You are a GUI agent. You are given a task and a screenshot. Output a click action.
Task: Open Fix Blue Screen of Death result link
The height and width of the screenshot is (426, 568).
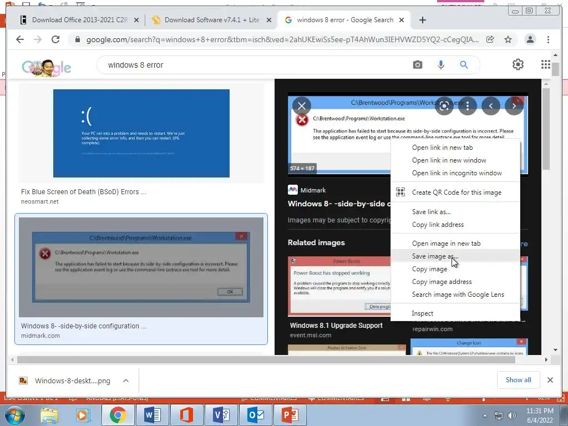point(84,191)
